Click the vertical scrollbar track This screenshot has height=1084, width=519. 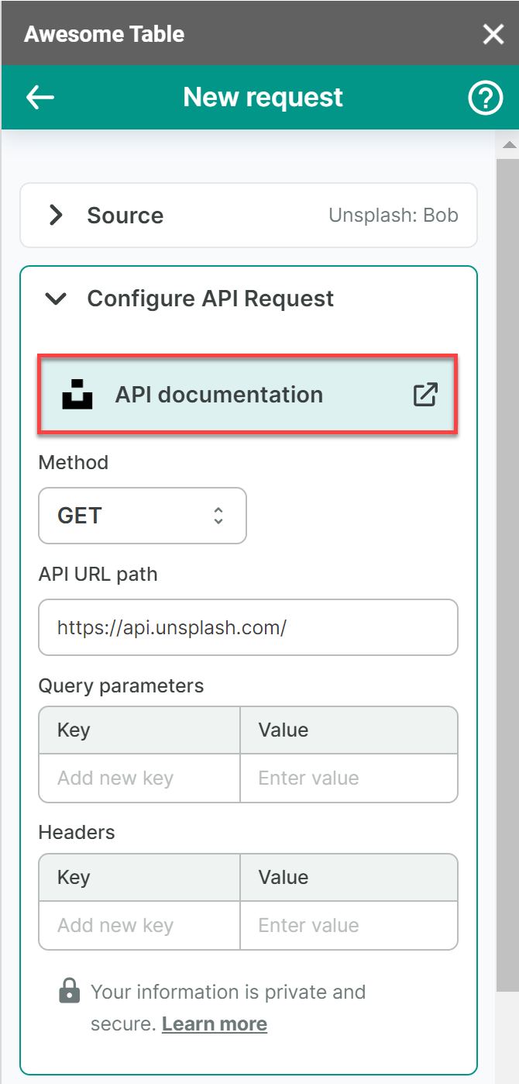509,543
